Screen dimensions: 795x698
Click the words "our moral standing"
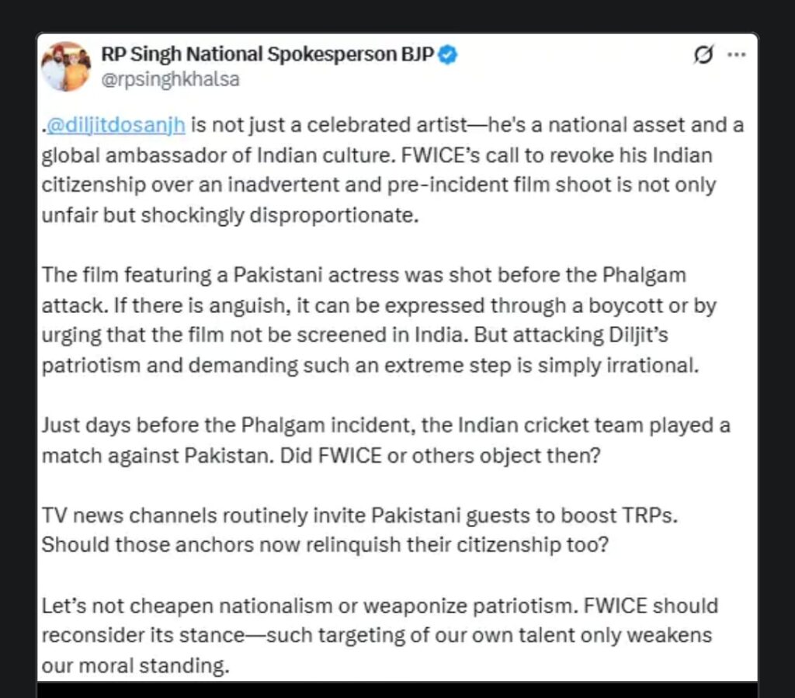tap(135, 665)
